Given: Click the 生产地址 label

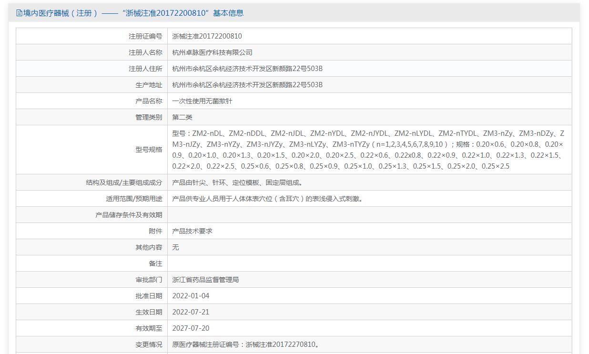Looking at the screenshot, I should (149, 85).
